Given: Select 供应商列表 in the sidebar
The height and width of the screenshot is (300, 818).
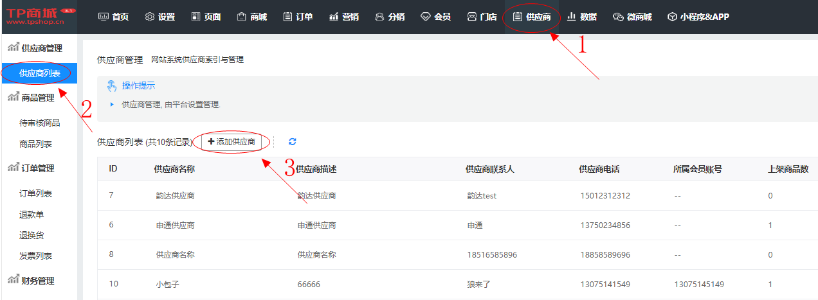Looking at the screenshot, I should point(40,73).
